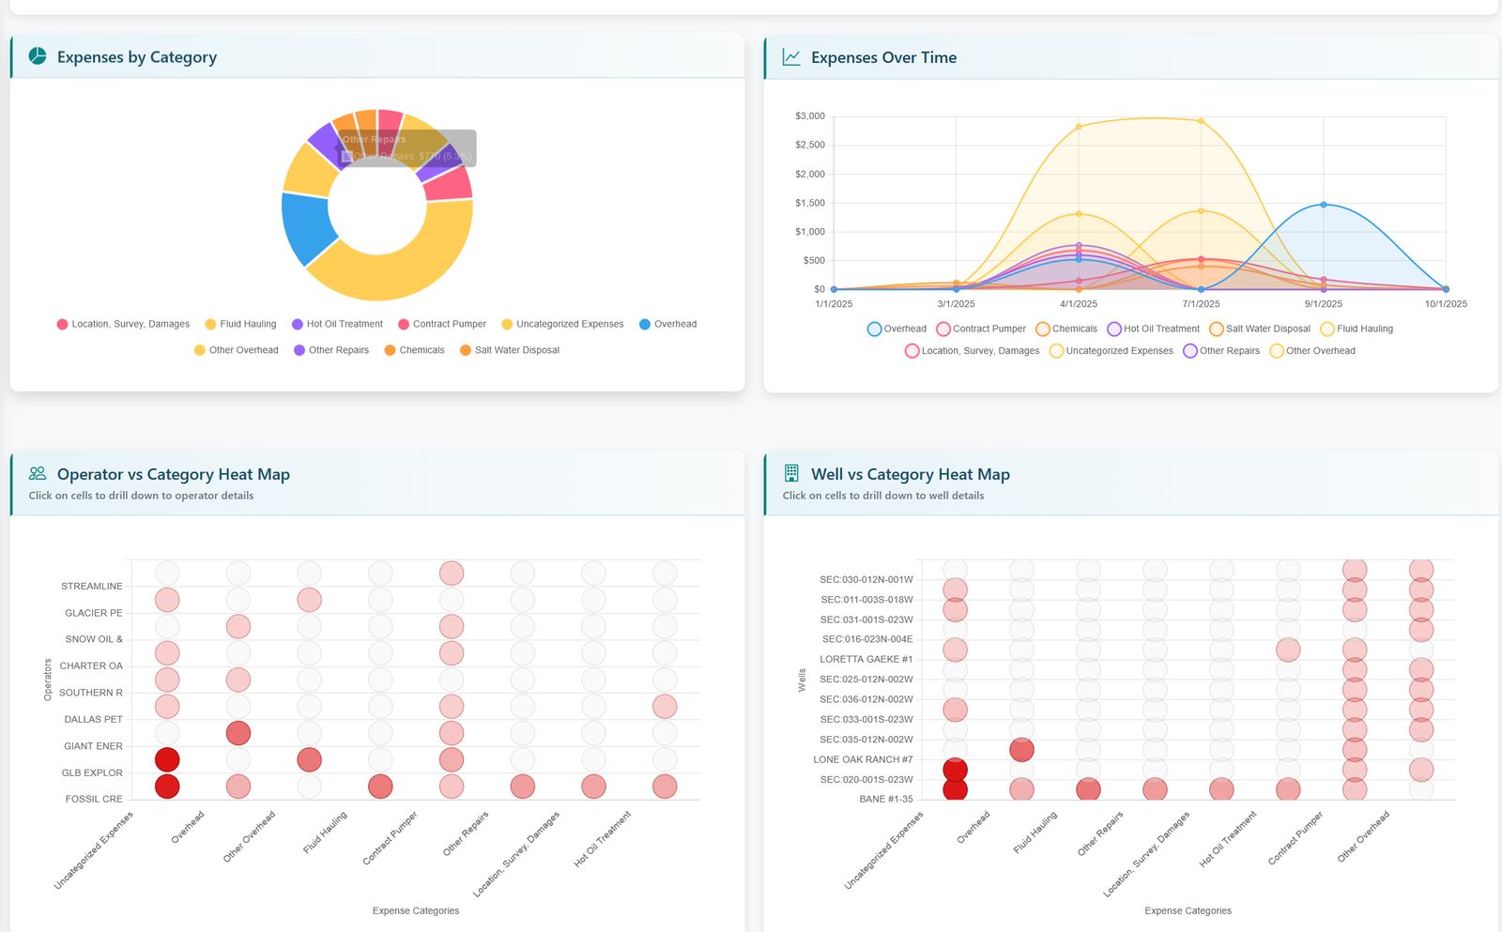Select the LONE OAK RANCH #7 Overhead cell
1502x932 pixels.
1021,749
